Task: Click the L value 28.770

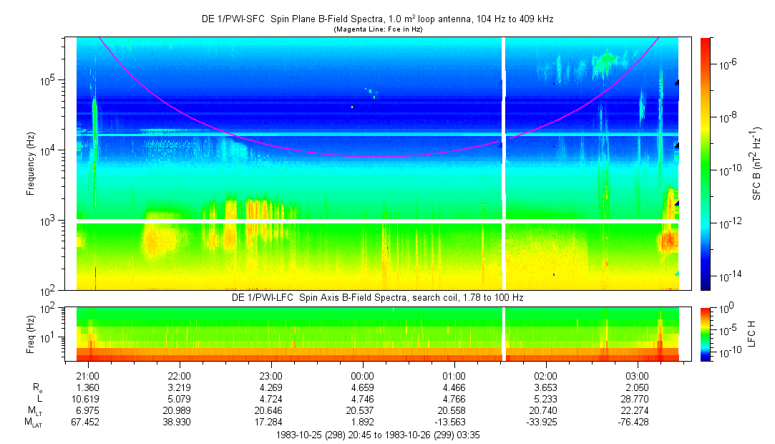Action: tap(638, 398)
